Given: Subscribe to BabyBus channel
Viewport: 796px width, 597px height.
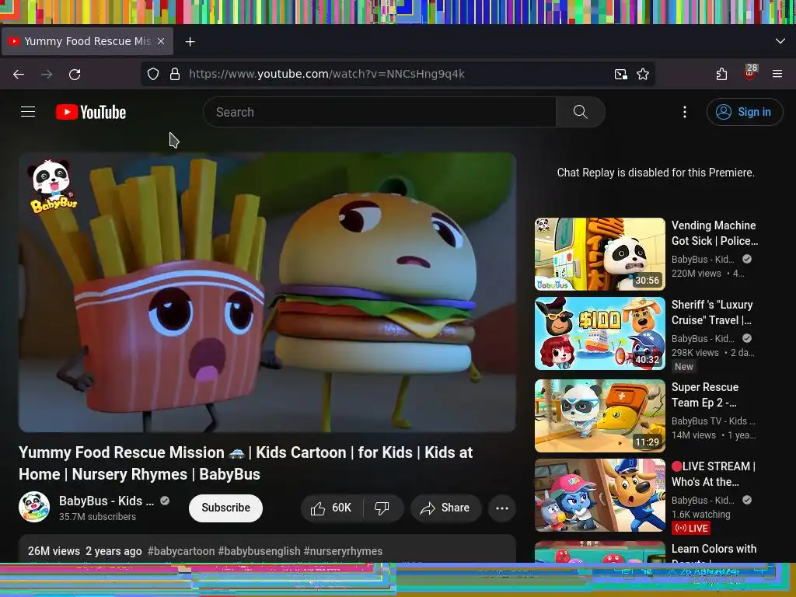Looking at the screenshot, I should (226, 508).
